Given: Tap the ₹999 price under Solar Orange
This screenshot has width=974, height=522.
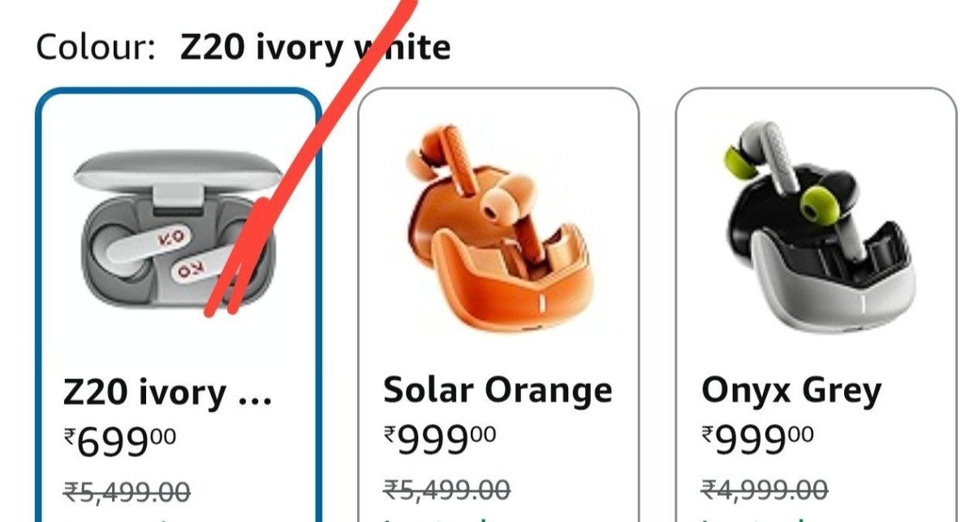Looking at the screenshot, I should coord(439,441).
